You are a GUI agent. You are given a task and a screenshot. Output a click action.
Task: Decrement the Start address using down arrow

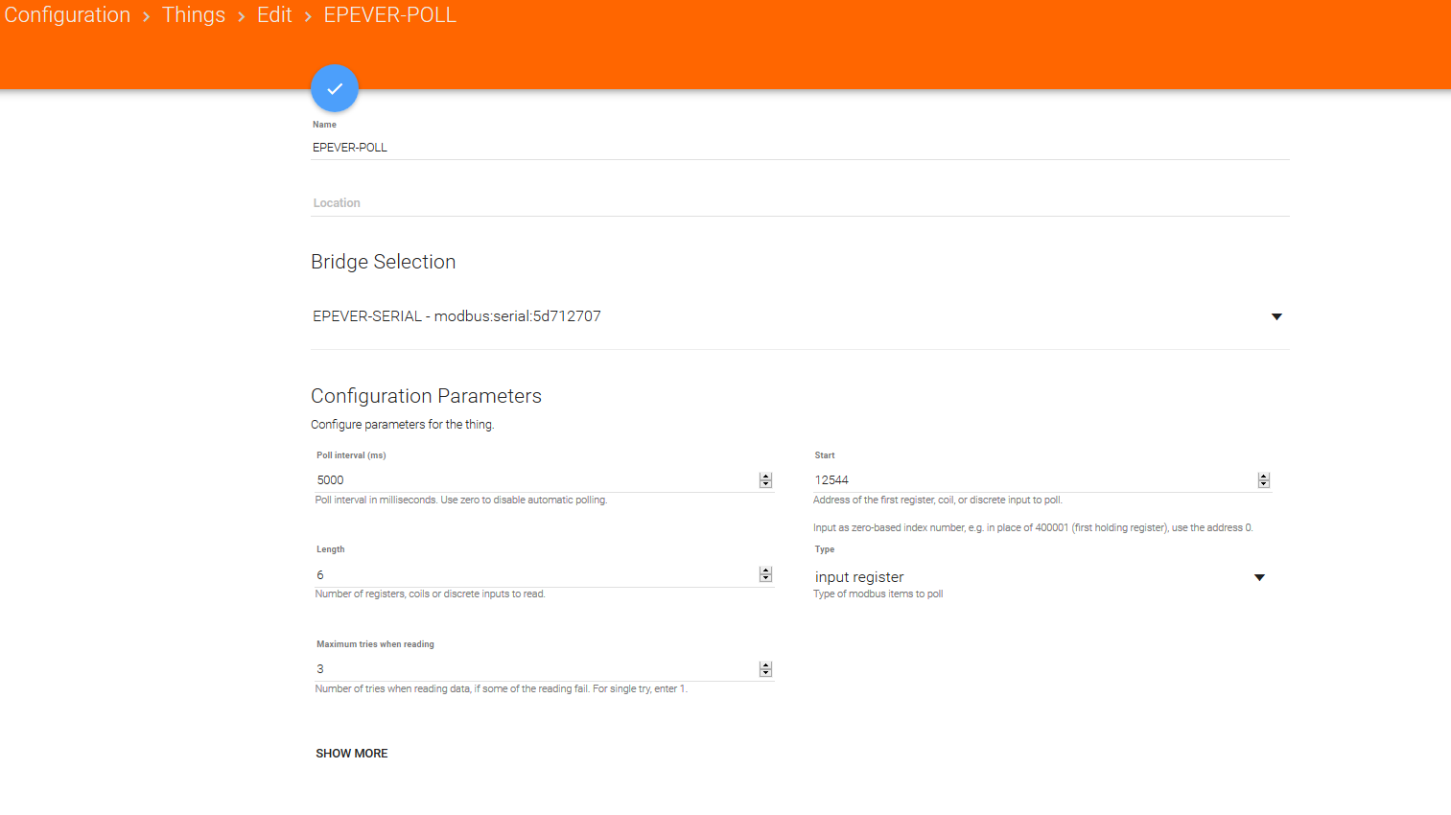pyautogui.click(x=1263, y=484)
